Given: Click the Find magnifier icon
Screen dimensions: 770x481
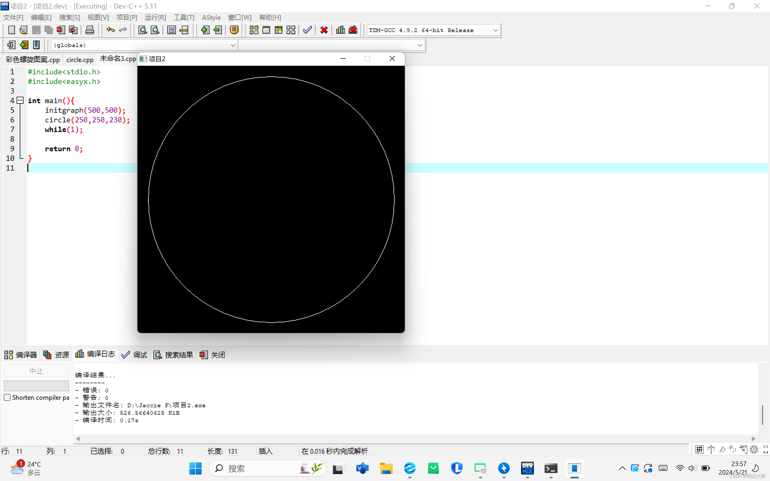Looking at the screenshot, I should click(143, 30).
